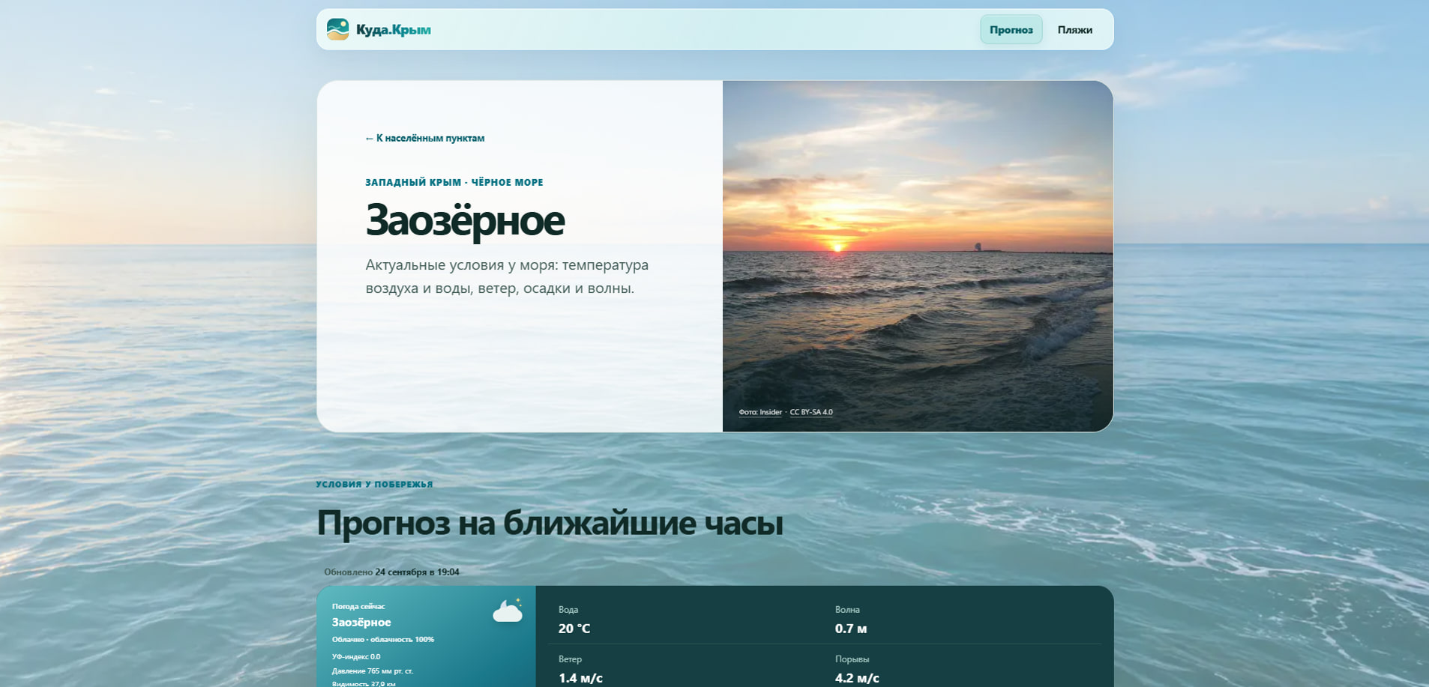Click the update time 24 сентября в 19:04
The image size is (1429, 687).
point(417,572)
